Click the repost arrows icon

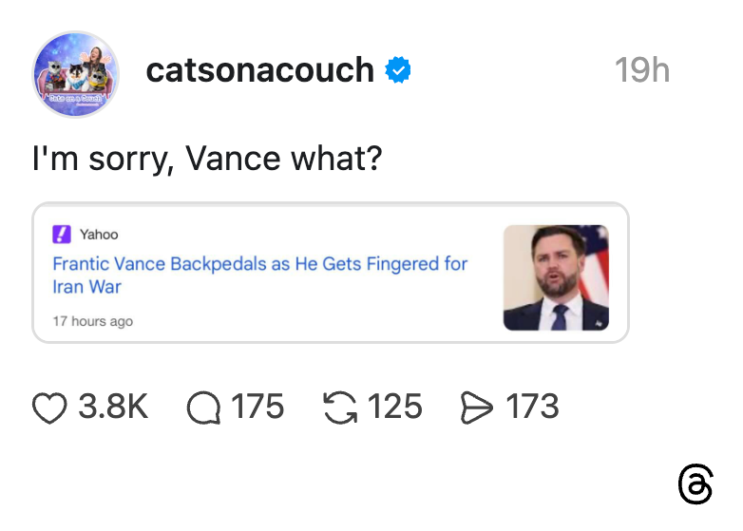[338, 408]
